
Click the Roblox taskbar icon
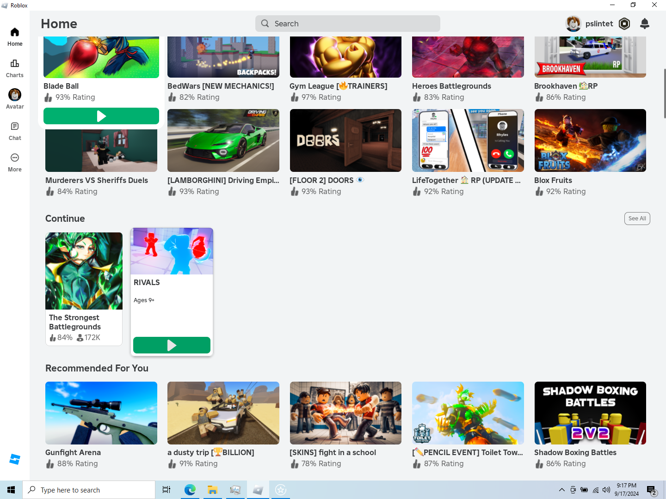click(258, 490)
